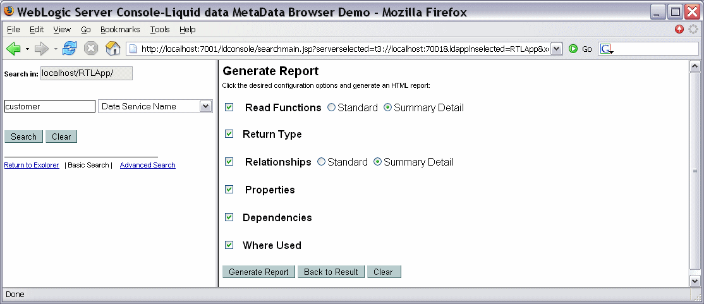Image resolution: width=704 pixels, height=304 pixels.
Task: Open the Help menu
Action: 187,30
